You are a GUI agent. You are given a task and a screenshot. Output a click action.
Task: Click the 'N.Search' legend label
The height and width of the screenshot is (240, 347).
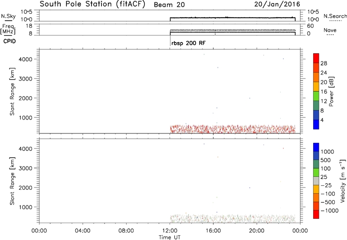335,16
